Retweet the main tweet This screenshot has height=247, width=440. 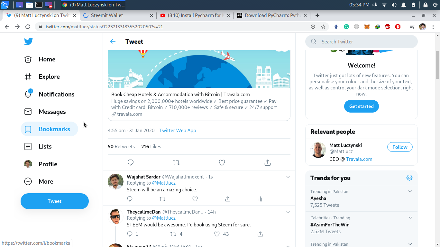[176, 163]
